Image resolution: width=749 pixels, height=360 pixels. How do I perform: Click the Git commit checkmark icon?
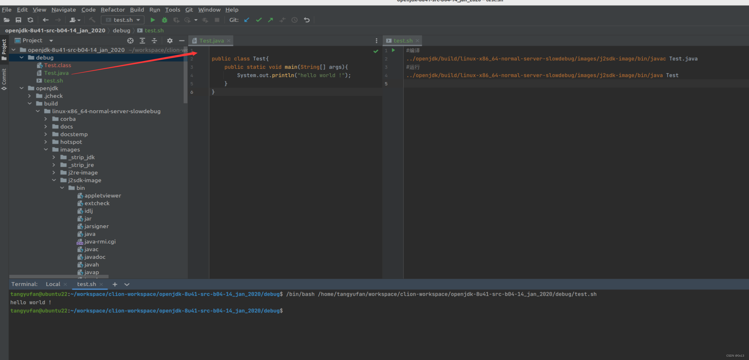point(259,20)
